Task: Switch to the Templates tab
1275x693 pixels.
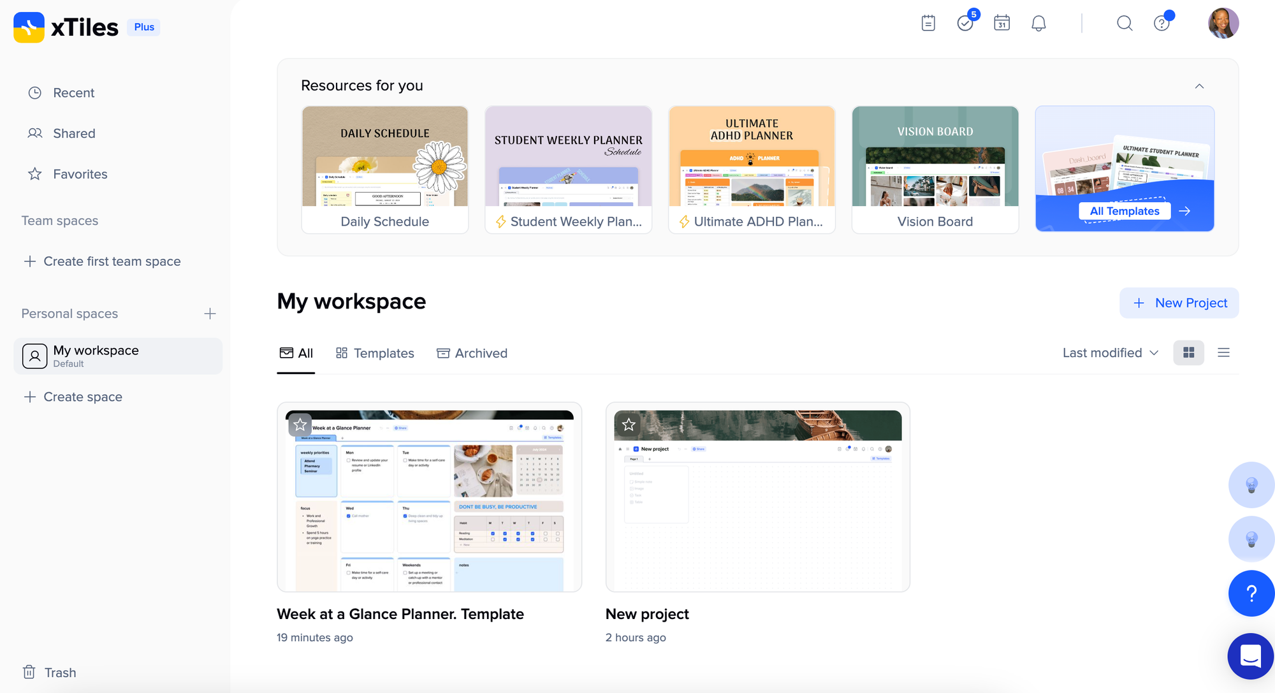Action: point(375,353)
